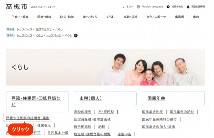214x138 pixels.
Task: Click the 確定申告 link
Action: pos(124,134)
